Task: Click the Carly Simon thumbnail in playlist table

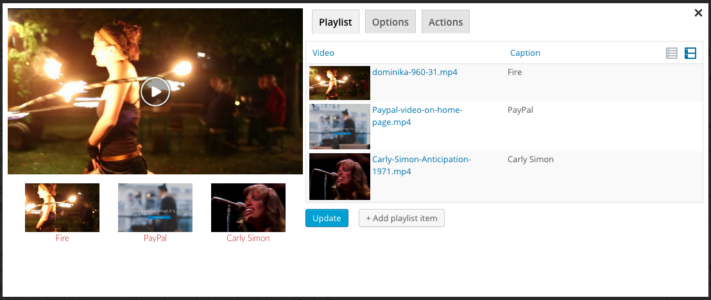Action: [x=339, y=177]
